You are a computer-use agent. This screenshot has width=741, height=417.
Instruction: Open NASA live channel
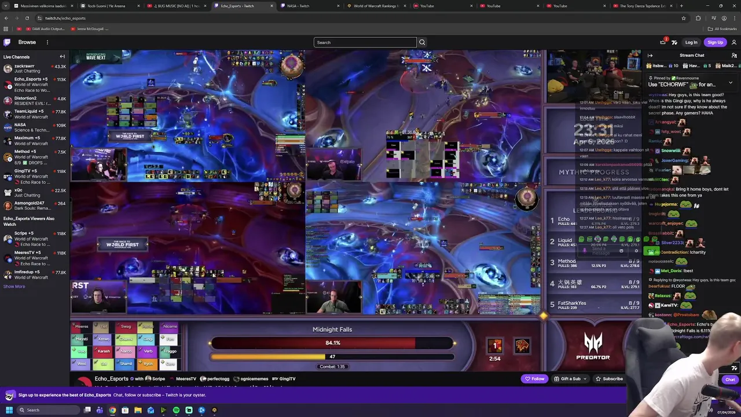pos(35,127)
